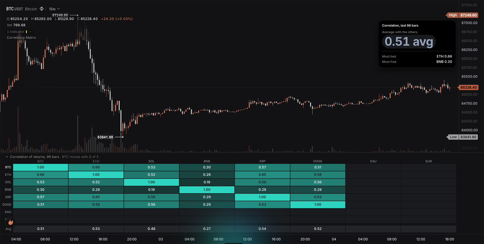The image size is (484, 244).
Task: Click the yellow indicator color marker
Action: [27, 32]
